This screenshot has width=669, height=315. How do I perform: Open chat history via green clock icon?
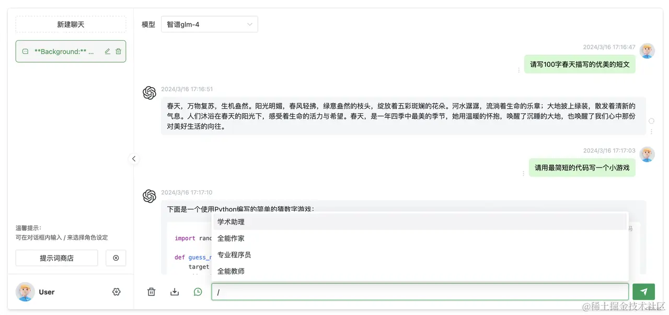(198, 292)
